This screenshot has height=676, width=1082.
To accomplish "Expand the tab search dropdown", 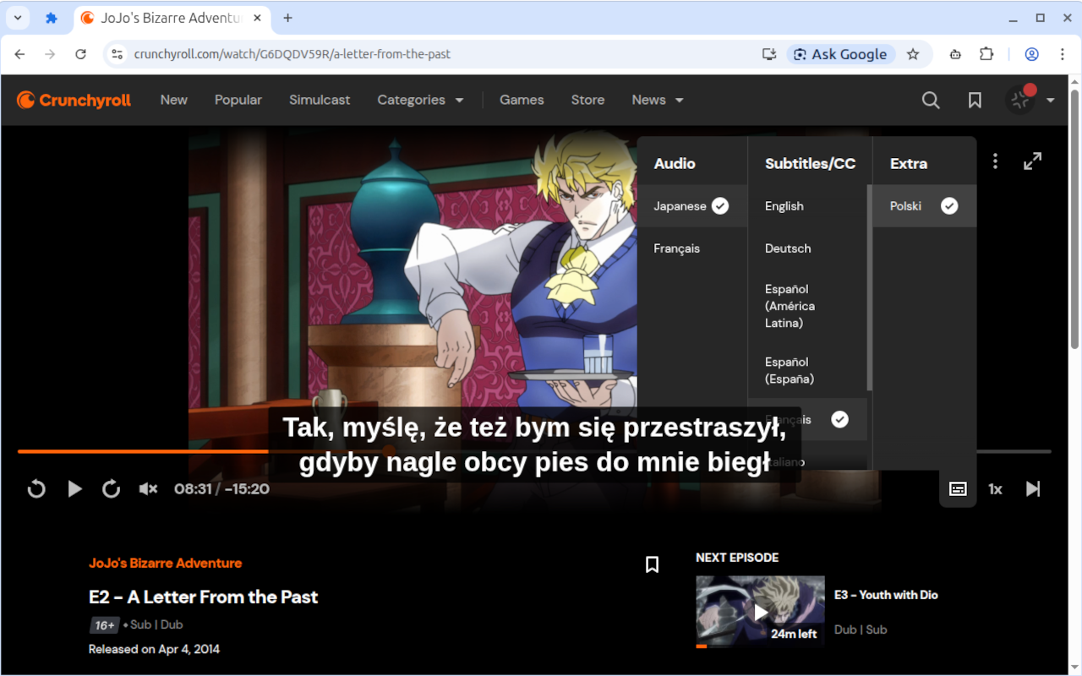I will point(17,18).
